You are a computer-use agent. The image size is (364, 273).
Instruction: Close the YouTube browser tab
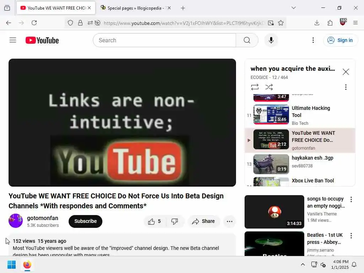[89, 8]
